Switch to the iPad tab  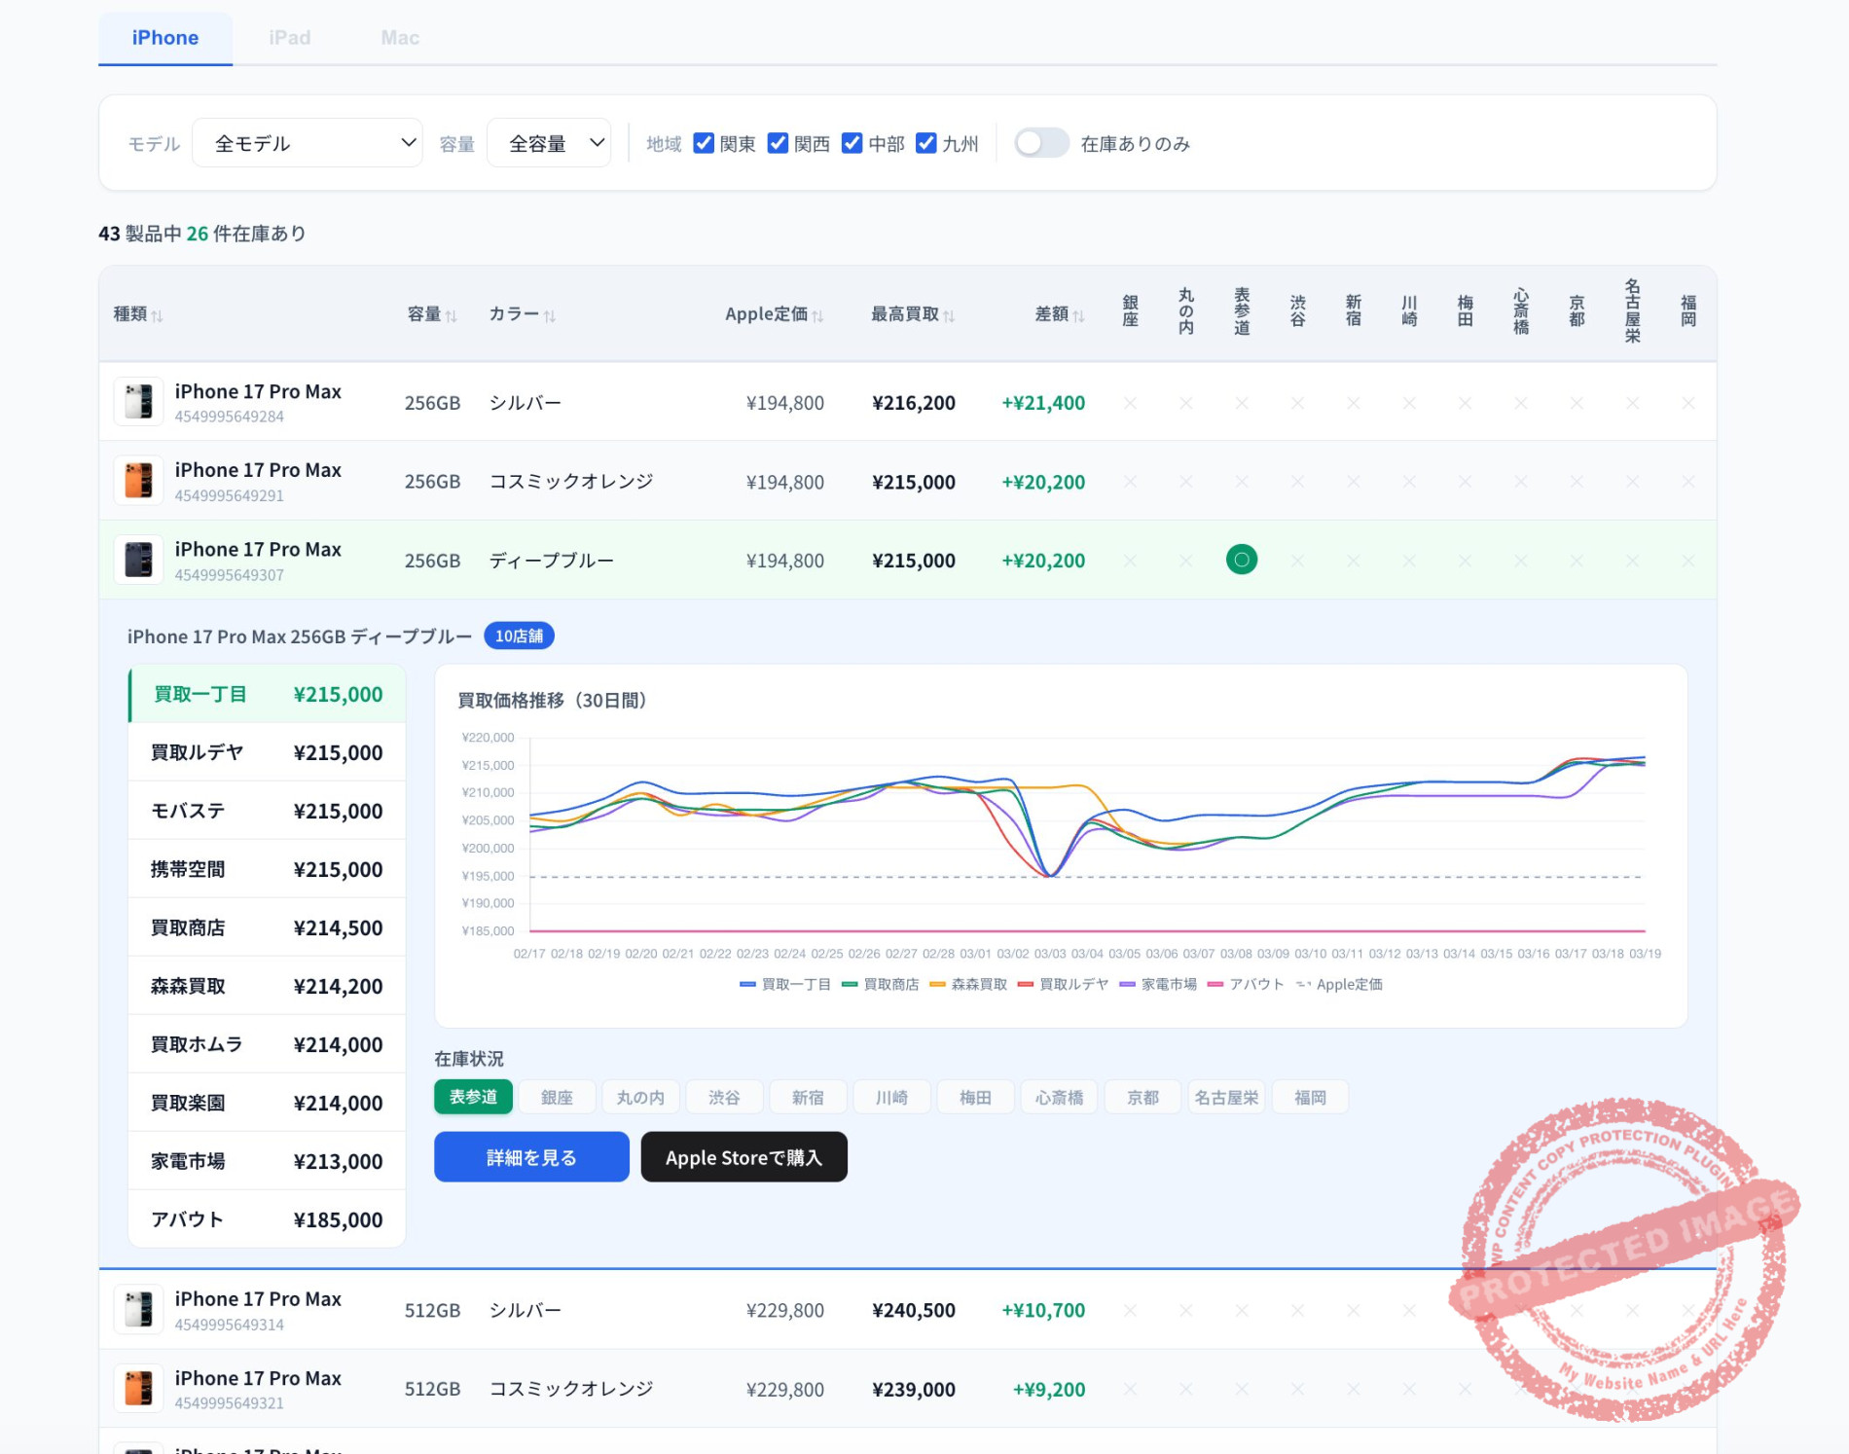coord(290,38)
